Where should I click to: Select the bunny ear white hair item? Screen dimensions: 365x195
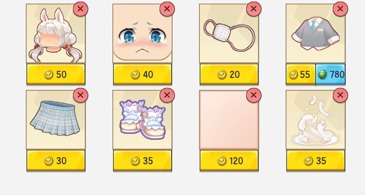click(56, 33)
